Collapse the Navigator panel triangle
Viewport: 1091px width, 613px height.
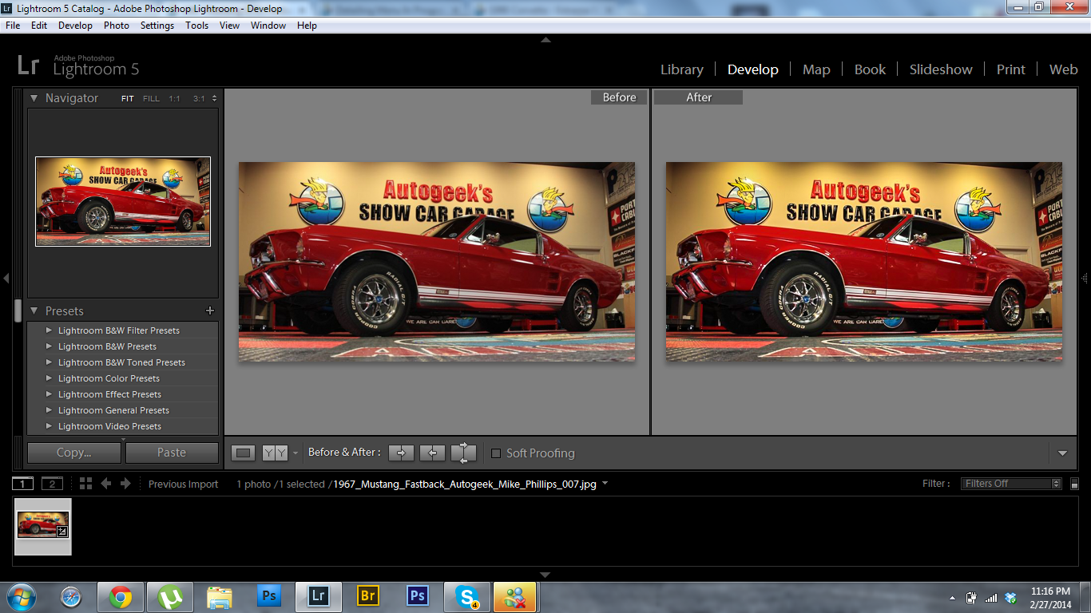point(34,98)
